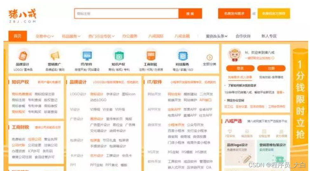
Task: Open the 工商财税 icon category
Action: pos(151,55)
